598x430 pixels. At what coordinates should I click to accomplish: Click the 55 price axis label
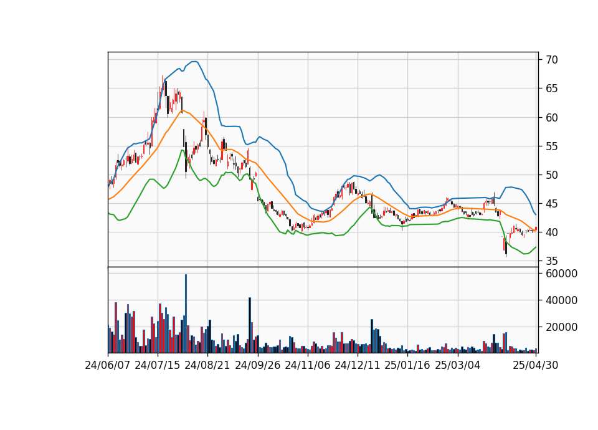(551, 146)
